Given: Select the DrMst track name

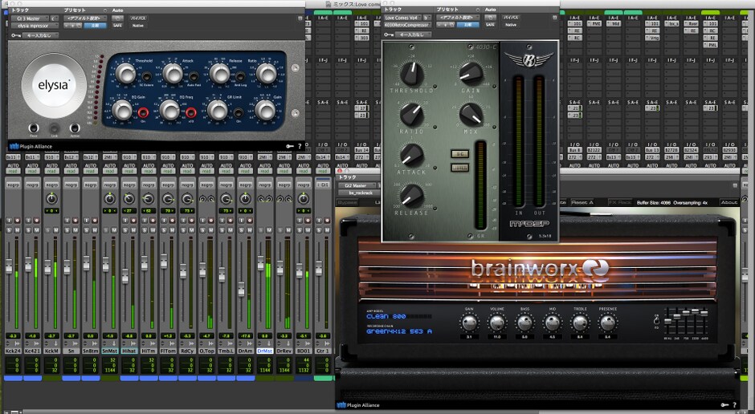Looking at the screenshot, I should tap(264, 351).
